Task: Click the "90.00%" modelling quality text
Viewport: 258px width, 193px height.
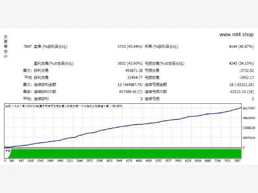Action: (117, 106)
